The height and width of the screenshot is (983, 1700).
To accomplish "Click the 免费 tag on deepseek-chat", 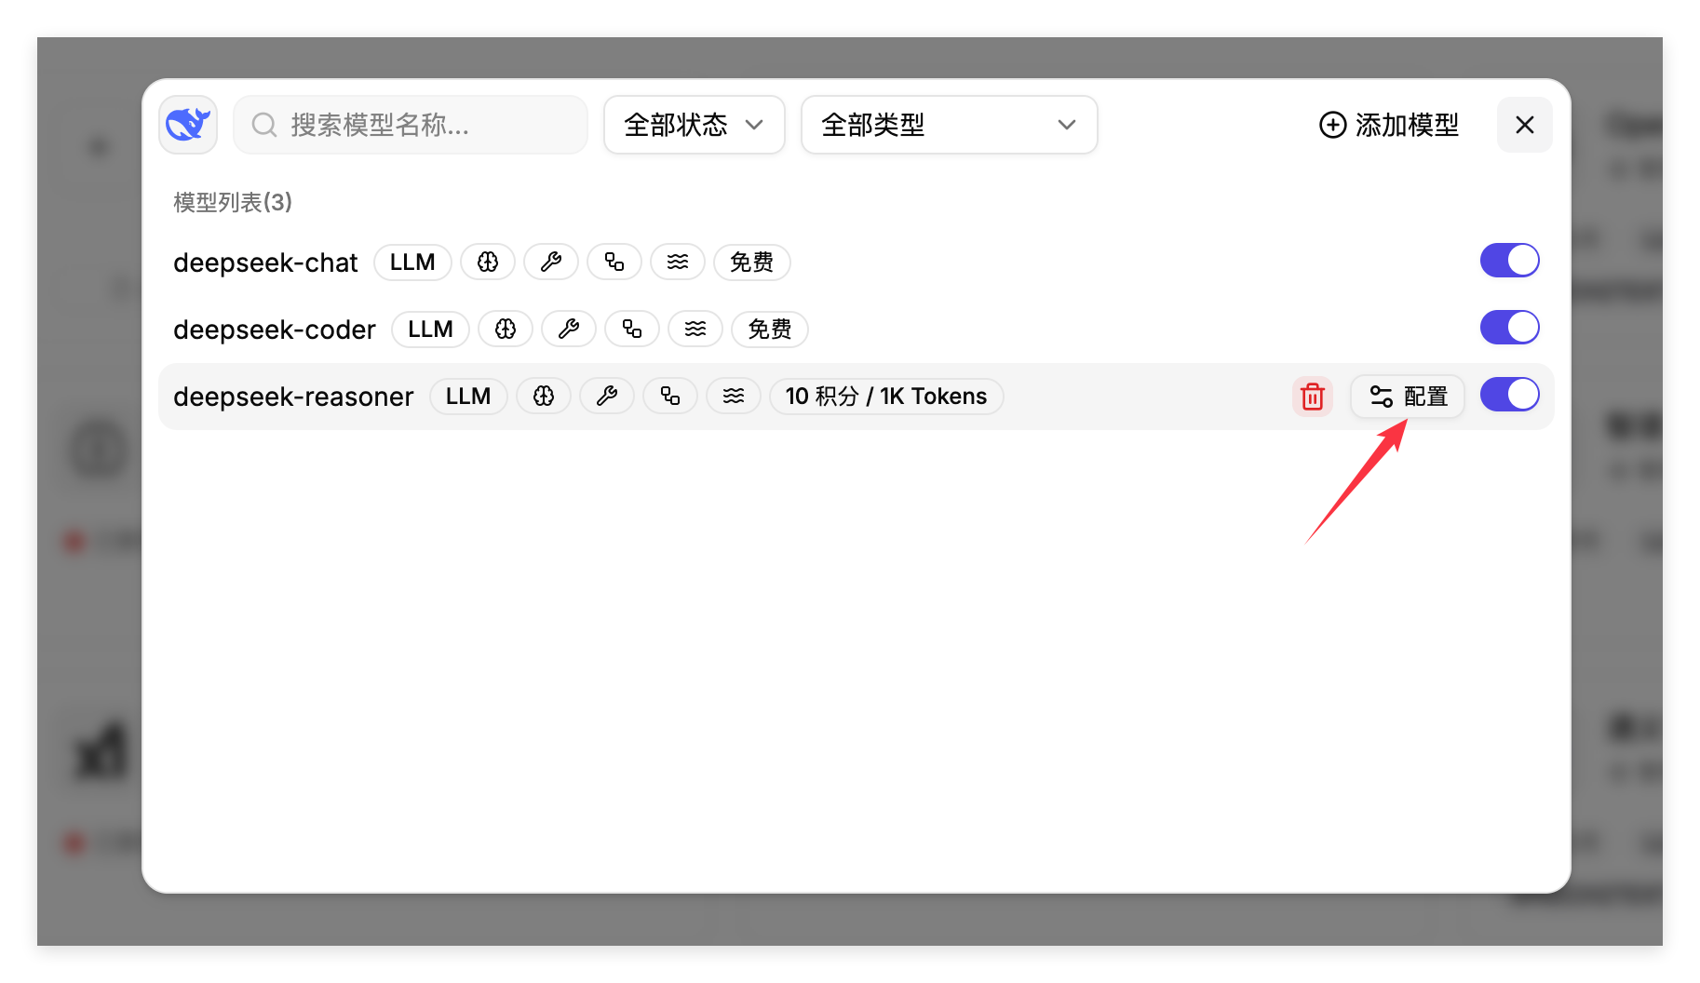I will click(752, 263).
